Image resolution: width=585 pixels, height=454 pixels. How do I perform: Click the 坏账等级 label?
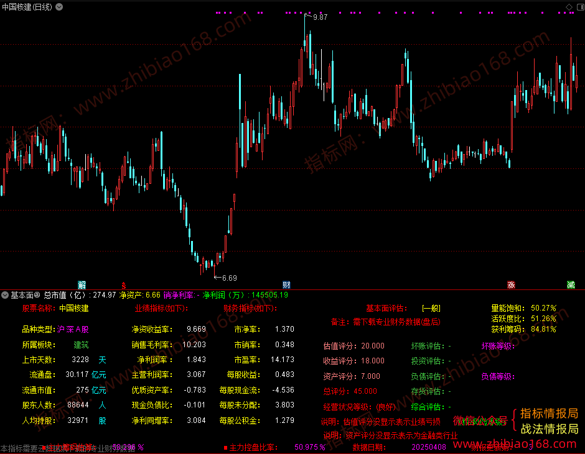tap(498, 346)
